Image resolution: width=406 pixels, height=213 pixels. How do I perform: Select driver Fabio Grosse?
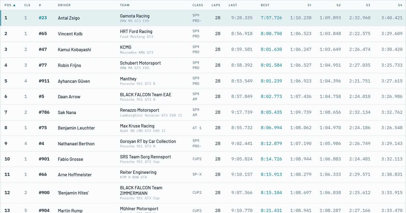[70, 159]
